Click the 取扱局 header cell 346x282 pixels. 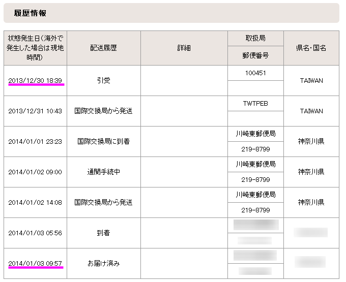(x=255, y=39)
